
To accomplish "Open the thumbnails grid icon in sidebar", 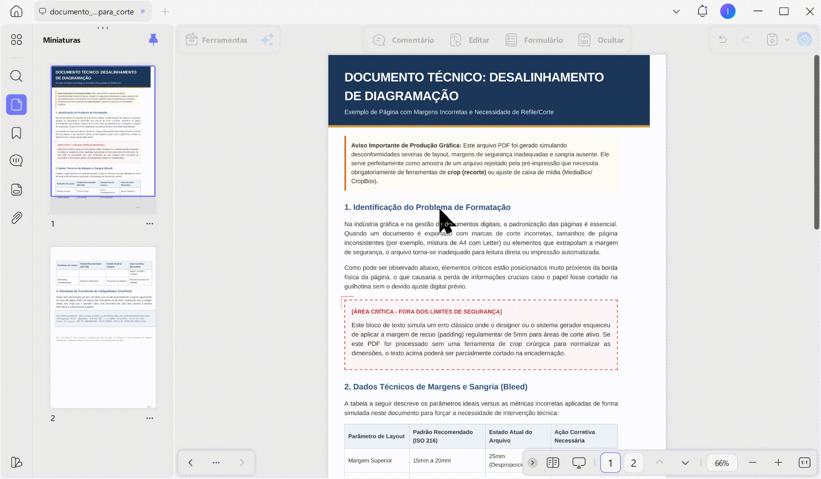I will click(x=16, y=40).
